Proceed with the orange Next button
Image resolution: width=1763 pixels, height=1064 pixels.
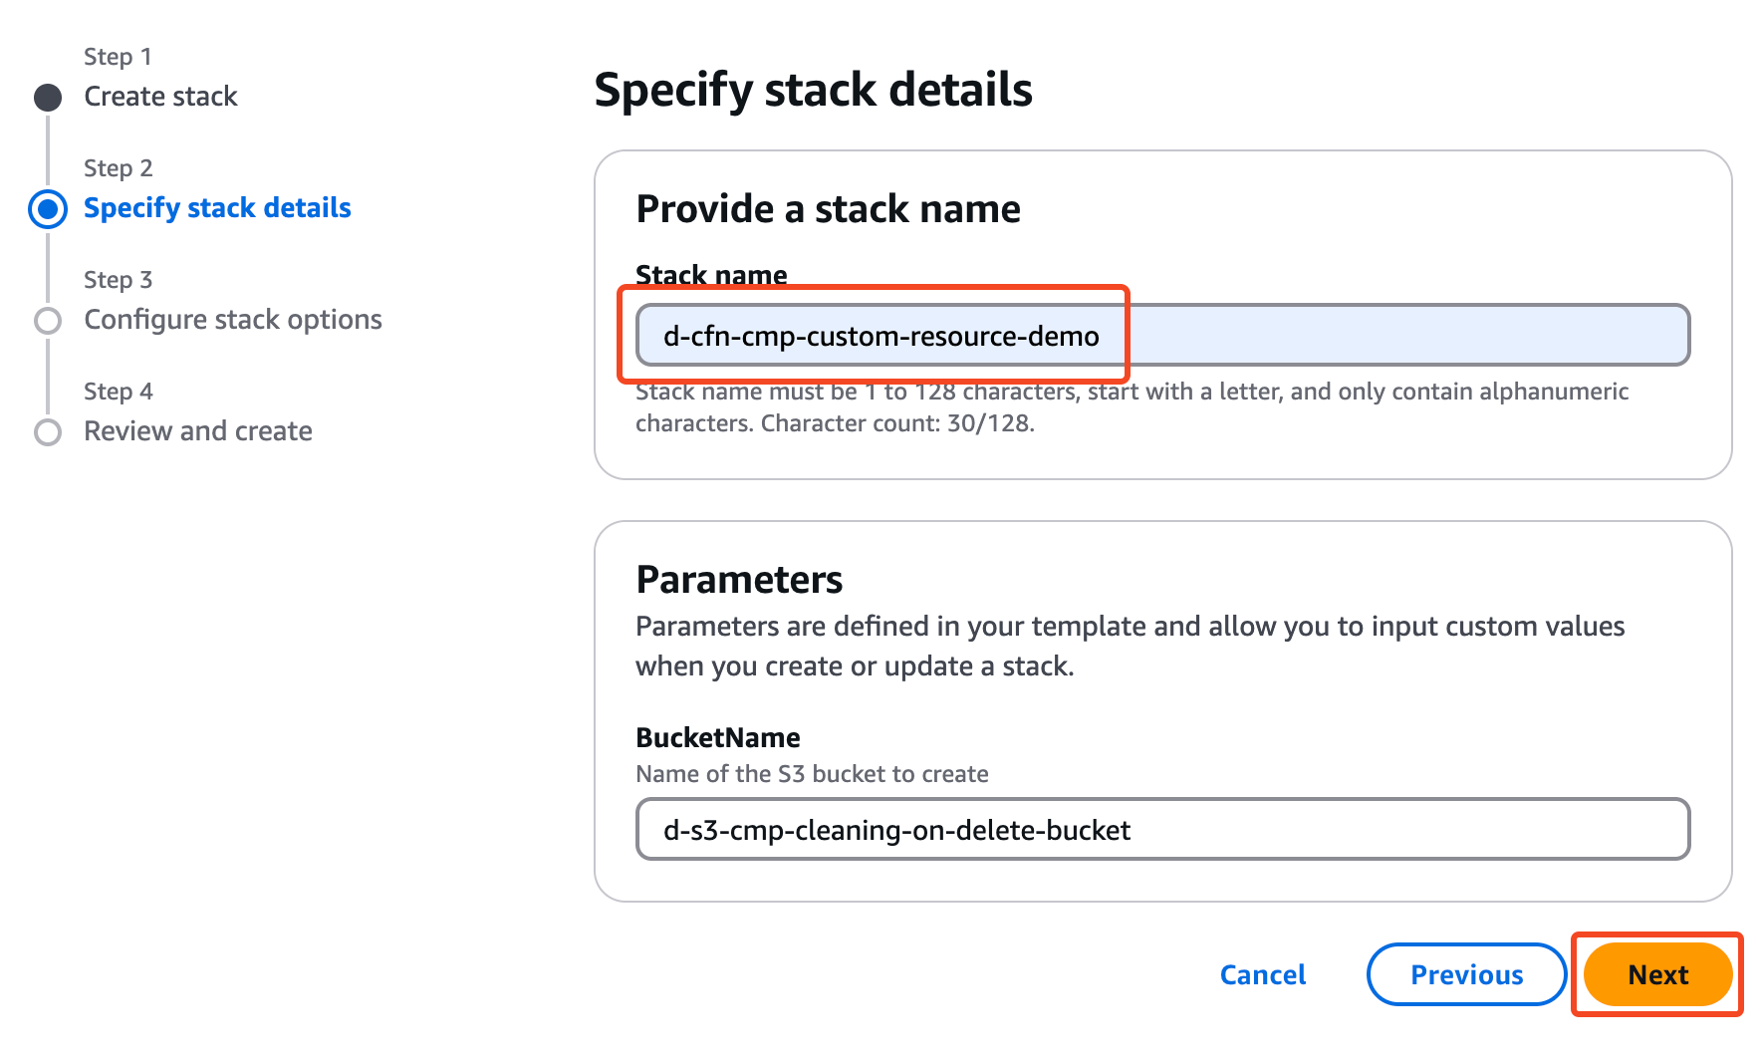point(1657,975)
